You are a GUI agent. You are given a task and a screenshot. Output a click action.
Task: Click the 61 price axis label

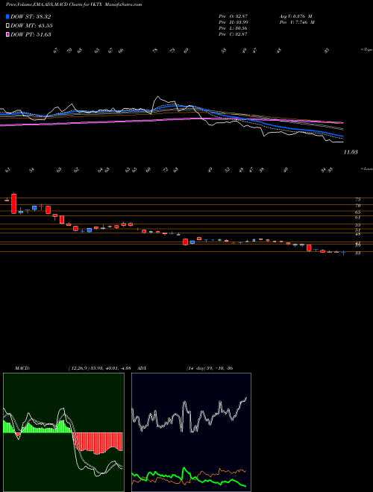(357, 217)
